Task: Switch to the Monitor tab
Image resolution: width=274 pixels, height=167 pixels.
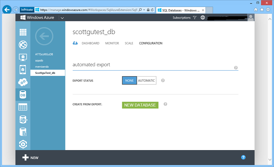Action: [112, 43]
